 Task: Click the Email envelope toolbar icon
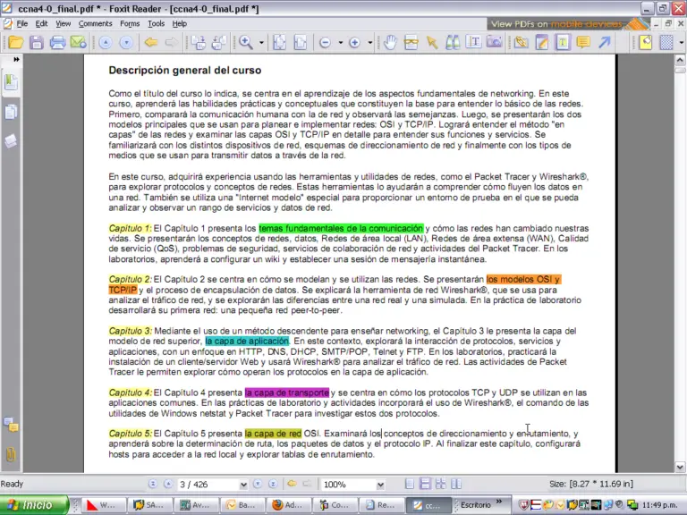point(78,43)
